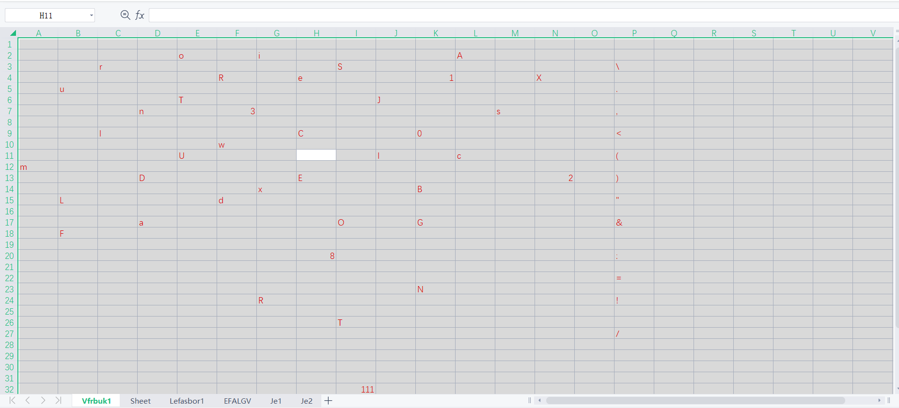Switch to the Lefasbor1 sheet tab
The image size is (899, 408).
187,401
